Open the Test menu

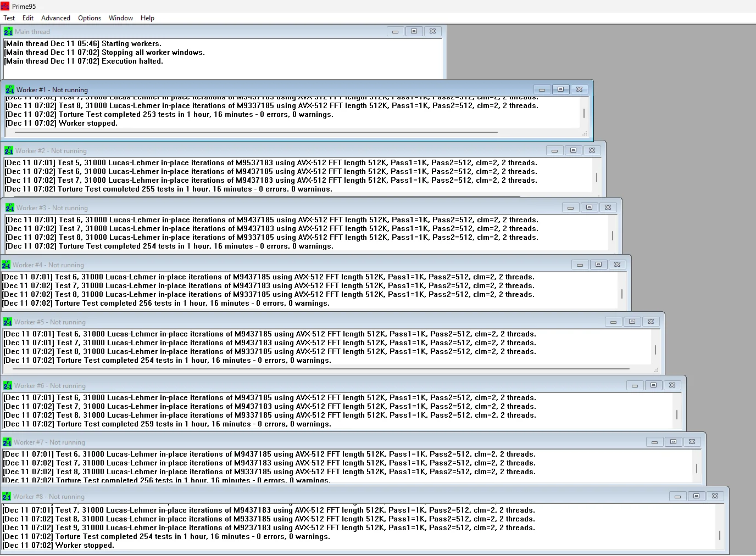tap(9, 18)
